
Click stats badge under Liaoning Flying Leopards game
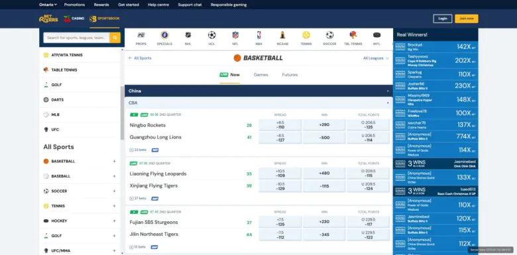154,199
